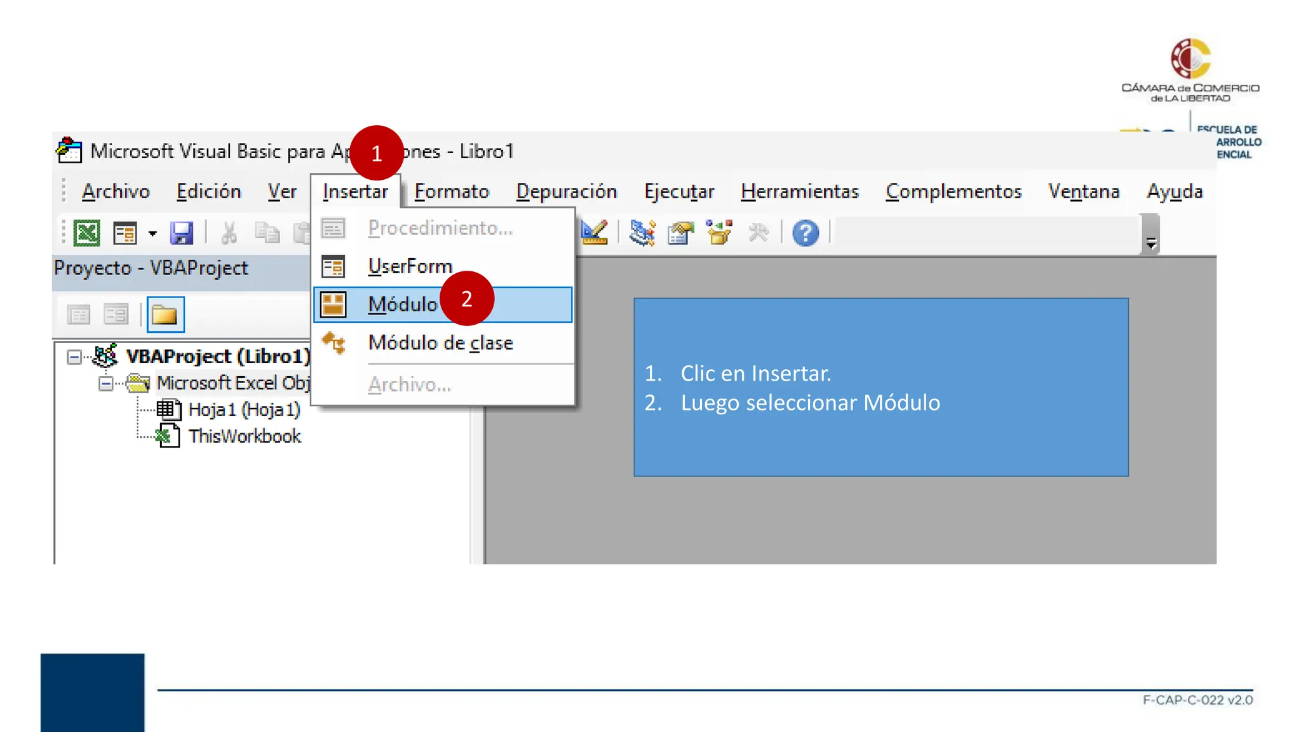Image resolution: width=1301 pixels, height=732 pixels.
Task: Click the Insert UserForm toolbar icon
Action: point(125,233)
